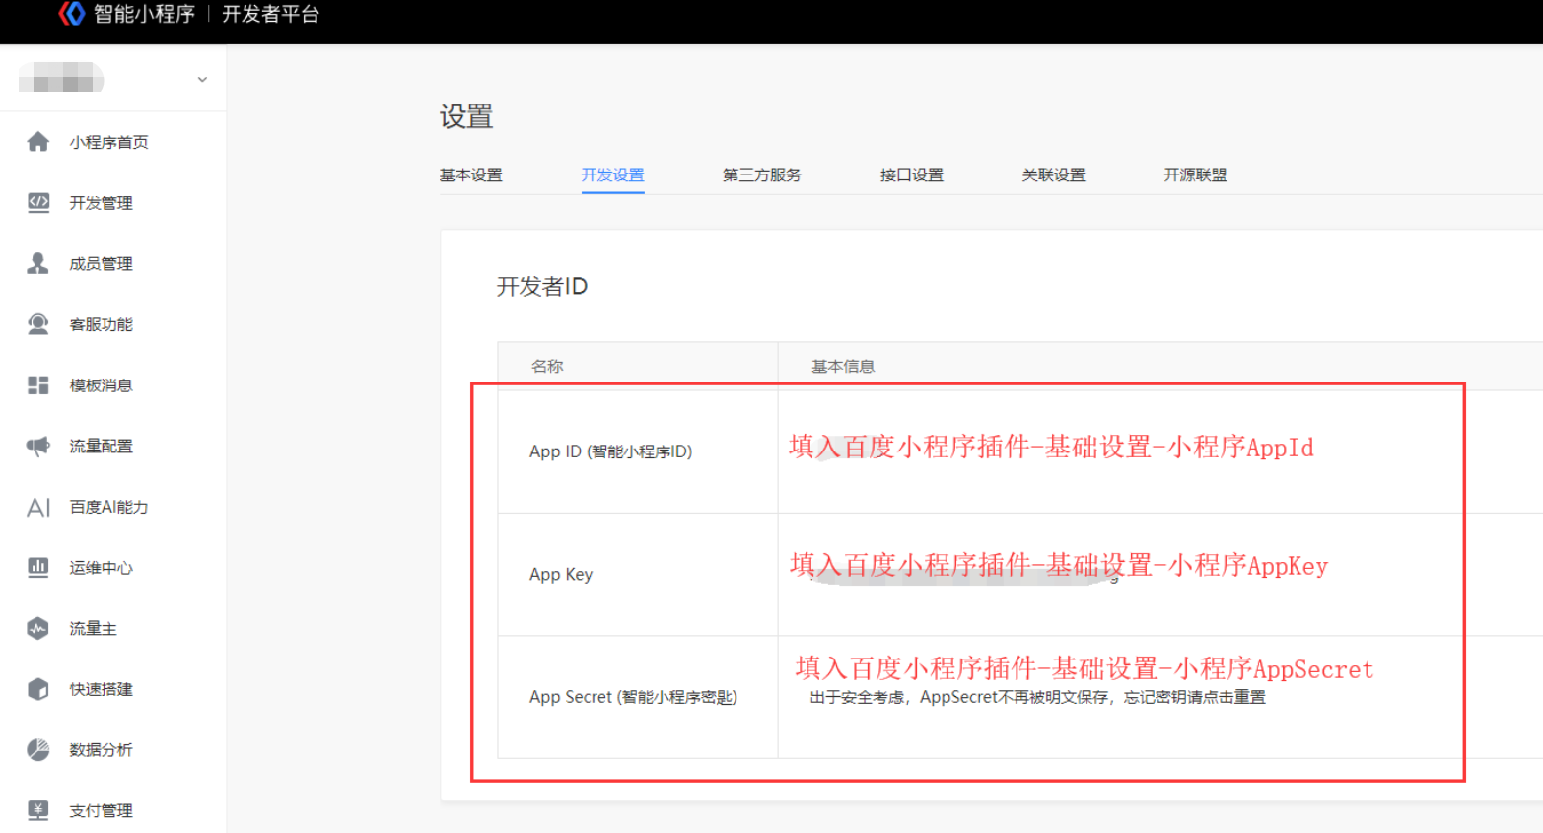Click the 快速搭建 cube icon
Screen dimensions: 1543x833
(38, 689)
